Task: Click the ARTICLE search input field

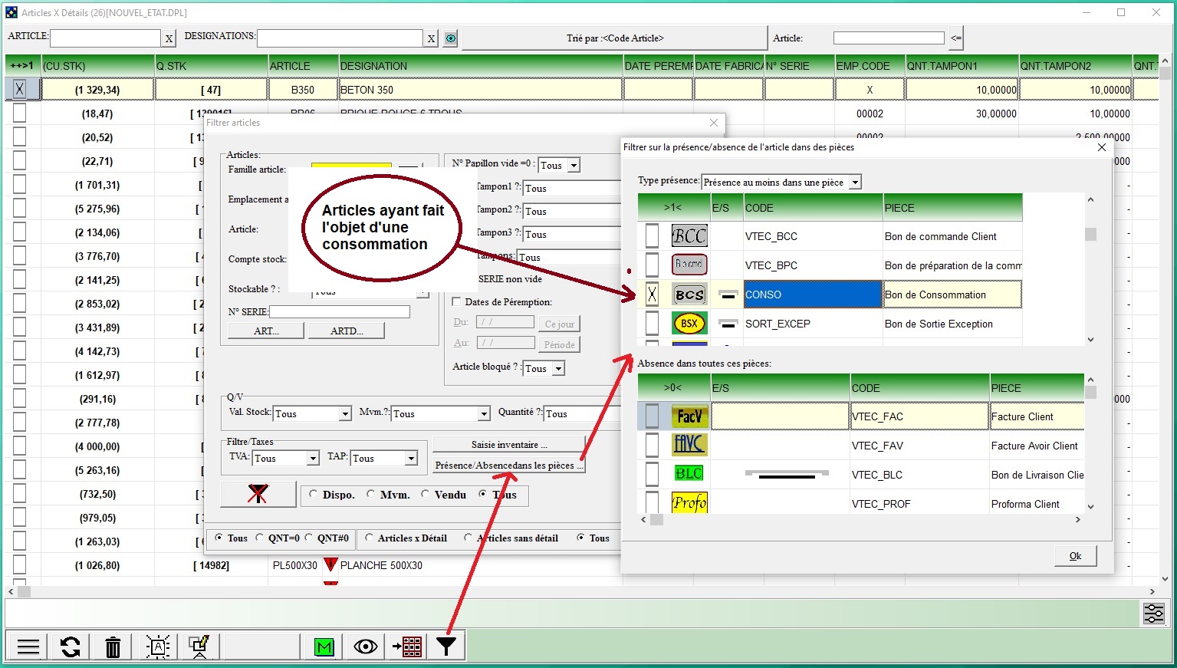Action: tap(106, 38)
